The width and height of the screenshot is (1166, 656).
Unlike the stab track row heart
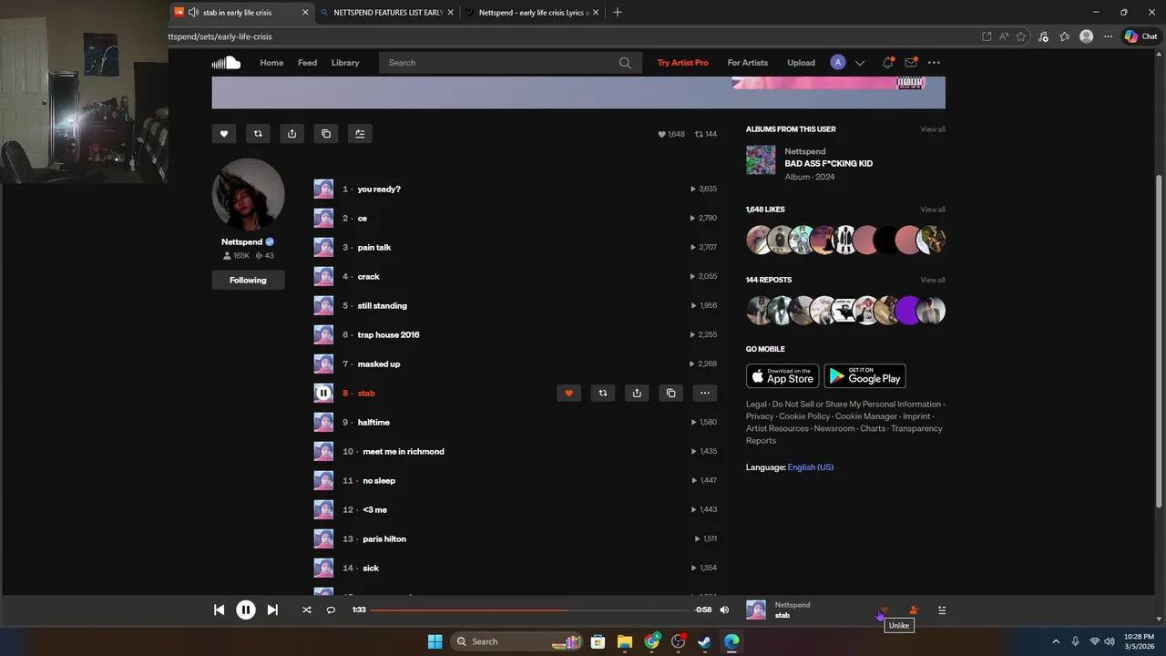point(568,393)
